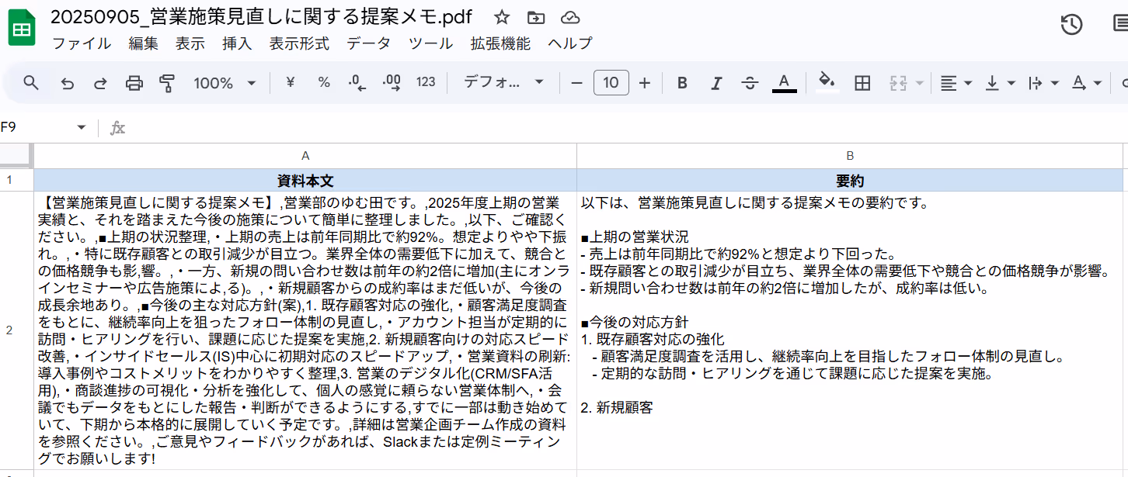Open vertical align dropdown
The image size is (1128, 477).
(1000, 83)
